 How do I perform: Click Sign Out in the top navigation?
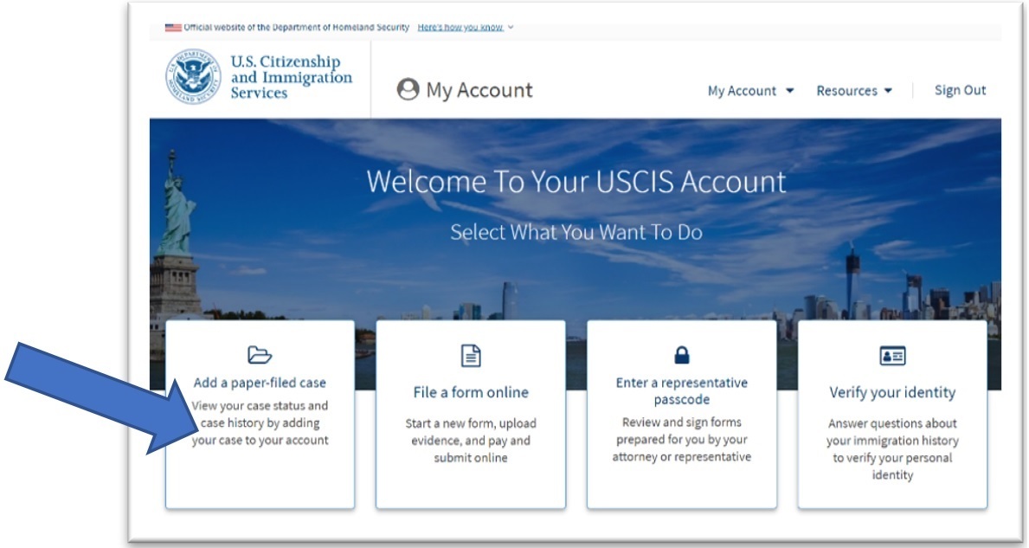[x=960, y=90]
